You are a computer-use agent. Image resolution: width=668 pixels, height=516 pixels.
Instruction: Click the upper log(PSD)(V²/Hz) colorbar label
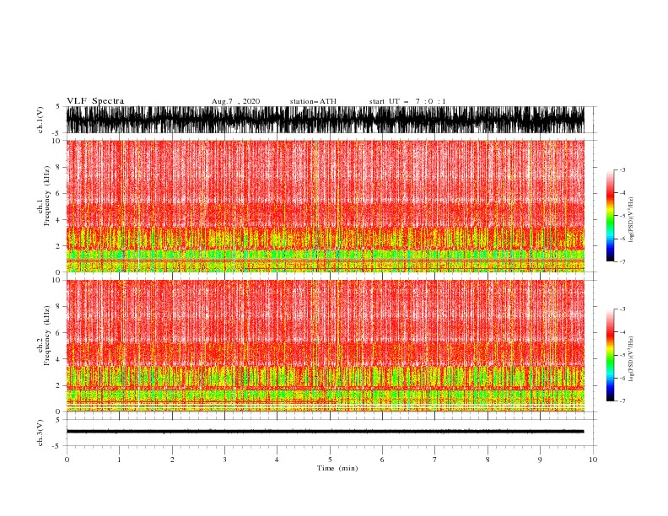point(632,220)
